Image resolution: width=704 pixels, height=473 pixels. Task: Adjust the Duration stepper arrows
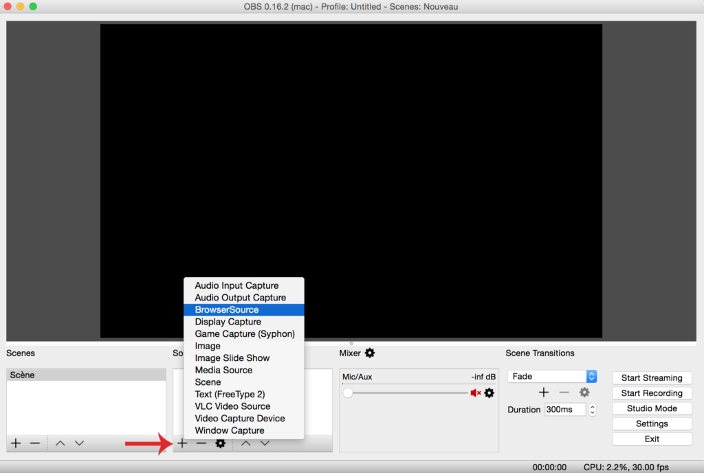(593, 410)
